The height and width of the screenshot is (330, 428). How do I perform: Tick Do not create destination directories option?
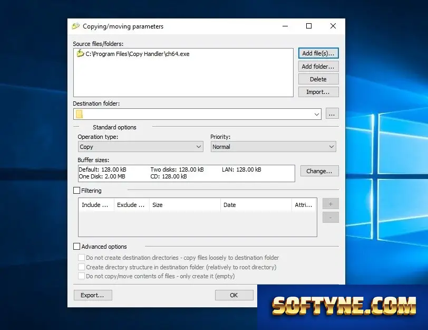[81, 258]
